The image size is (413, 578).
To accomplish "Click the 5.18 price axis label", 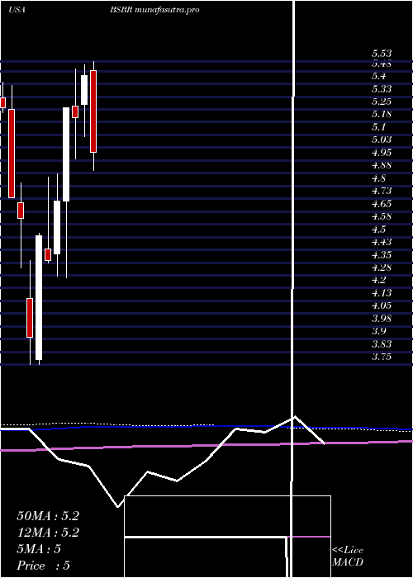I will (382, 114).
